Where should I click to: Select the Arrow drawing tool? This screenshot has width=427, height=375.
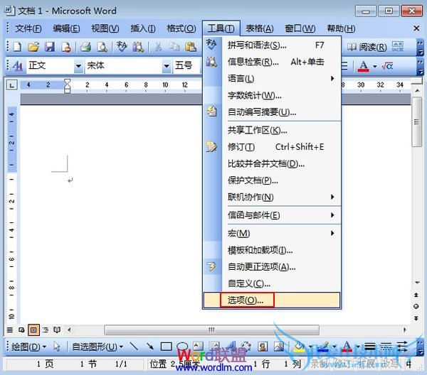point(149,346)
